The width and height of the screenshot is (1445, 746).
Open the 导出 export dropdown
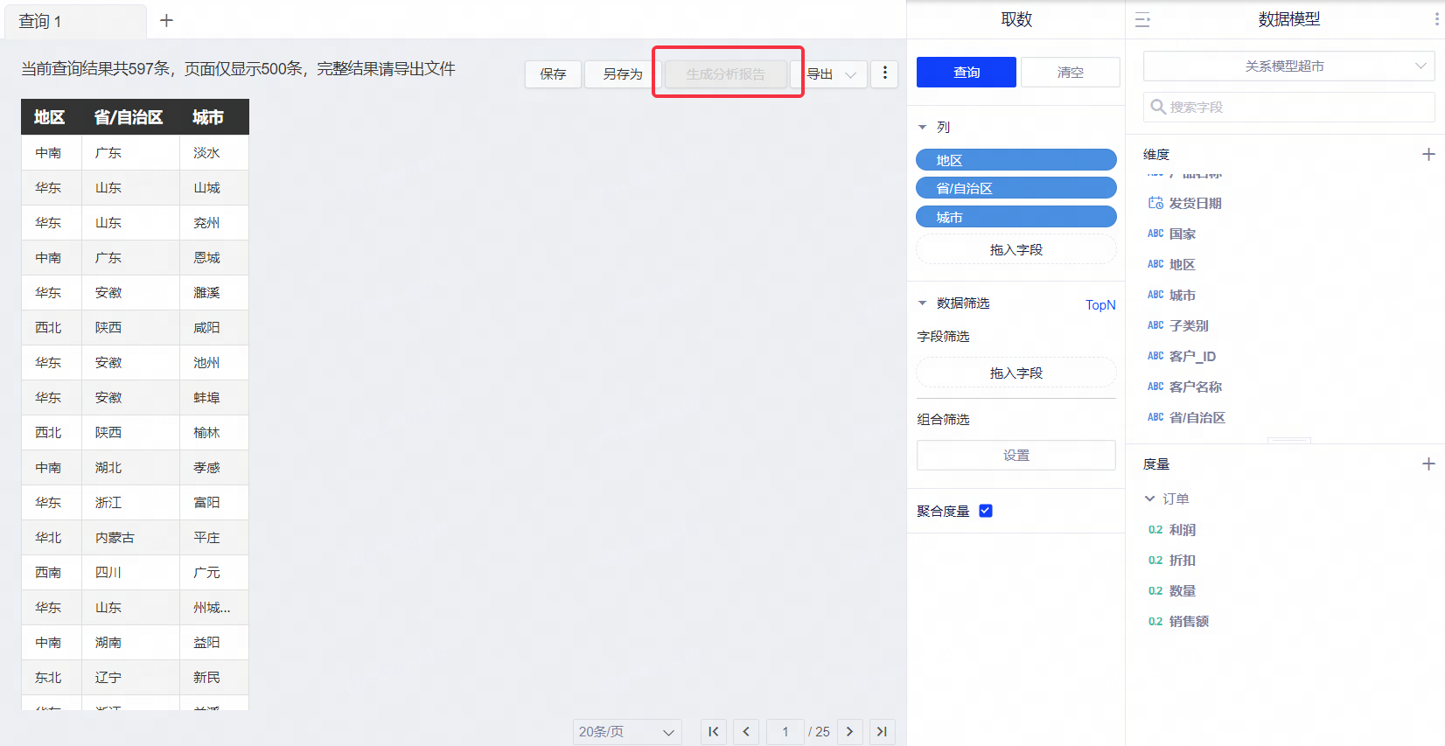(x=829, y=74)
